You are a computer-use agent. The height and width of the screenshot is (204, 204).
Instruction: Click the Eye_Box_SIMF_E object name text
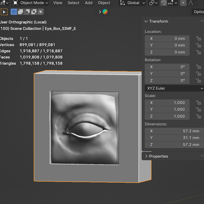[x=60, y=28]
